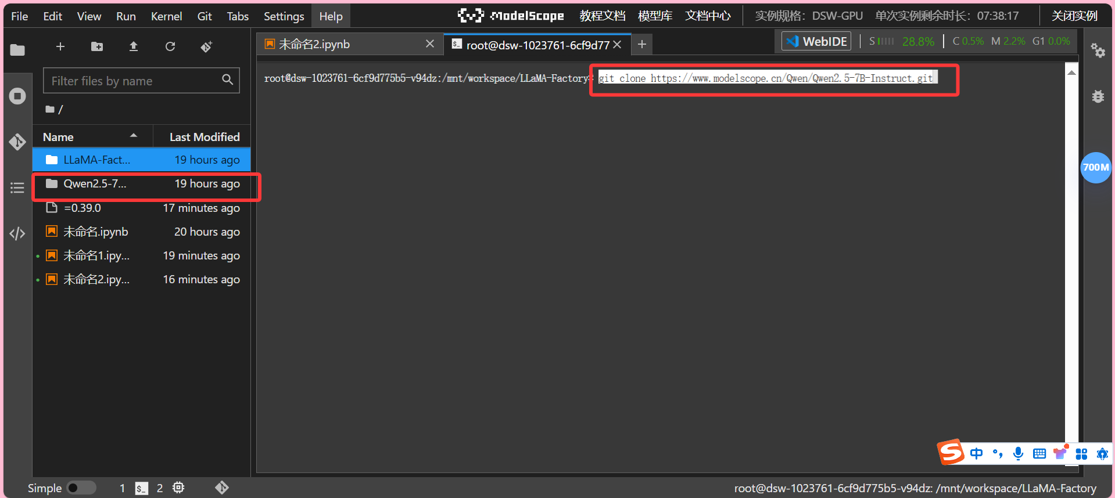Open the Kernel menu
This screenshot has height=498, width=1115.
(166, 16)
